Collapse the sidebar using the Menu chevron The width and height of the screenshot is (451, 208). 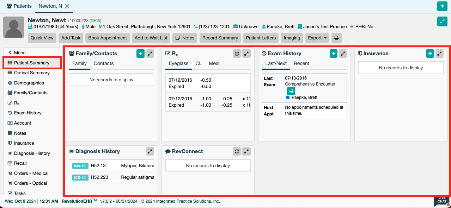pyautogui.click(x=10, y=52)
